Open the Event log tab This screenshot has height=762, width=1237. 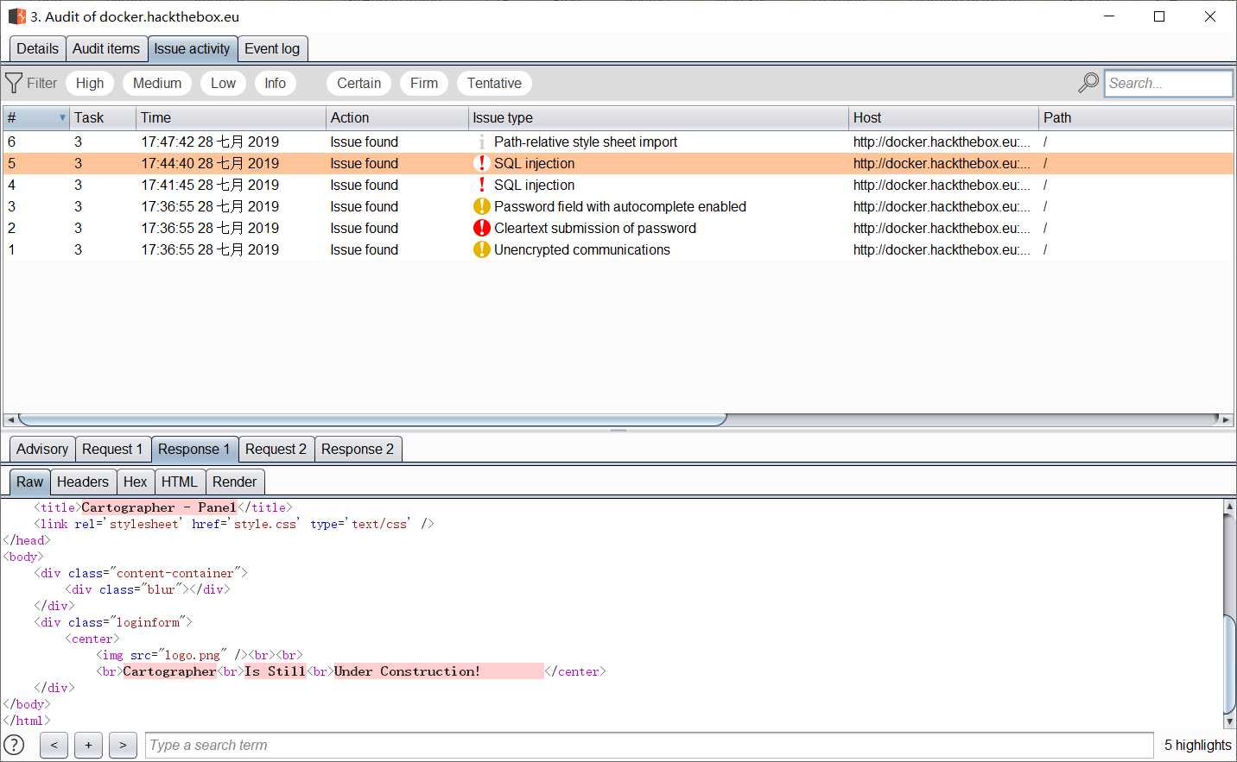coord(272,48)
